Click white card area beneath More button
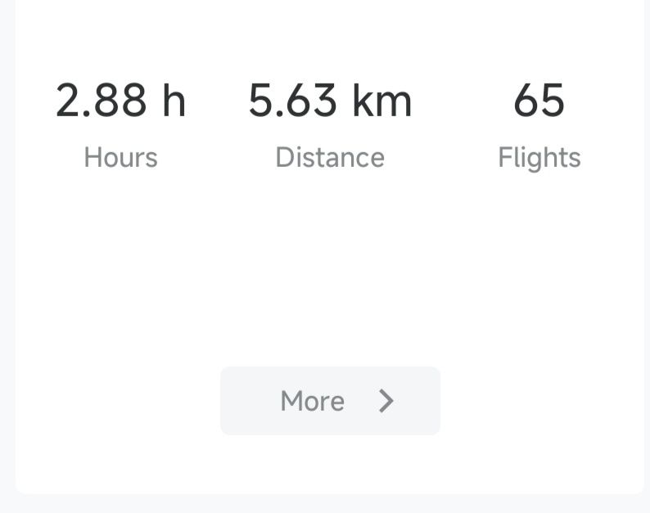The width and height of the screenshot is (650, 513). 330,465
